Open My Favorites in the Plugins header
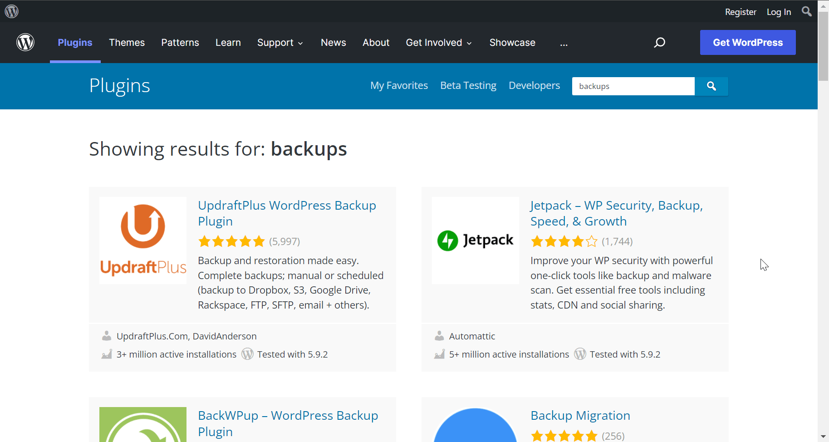This screenshot has width=829, height=442. [399, 85]
